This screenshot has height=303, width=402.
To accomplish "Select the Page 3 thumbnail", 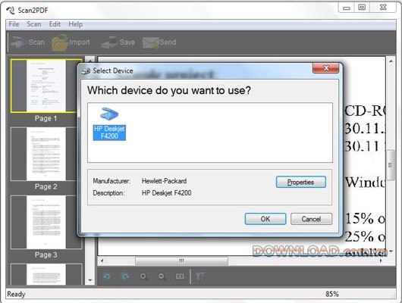I will click(x=46, y=222).
